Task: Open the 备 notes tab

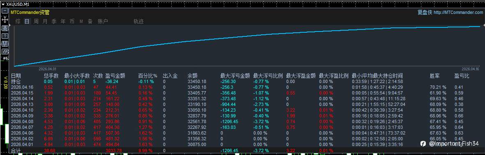Action: (x=90, y=22)
